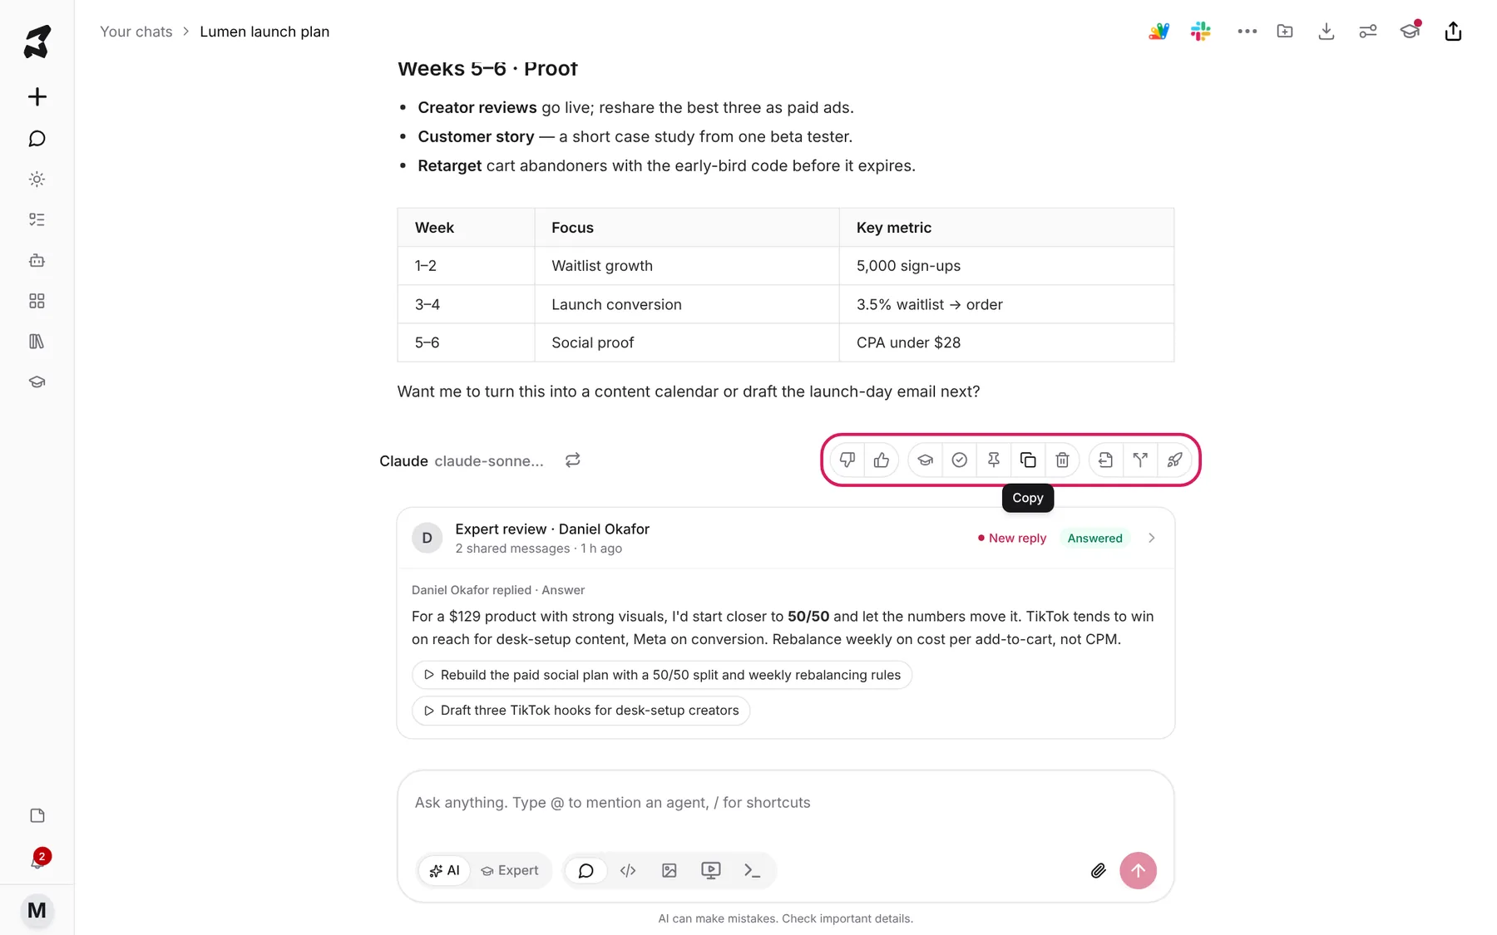The width and height of the screenshot is (1497, 935).
Task: Open the checklist tasks icon in sidebar
Action: (x=37, y=219)
